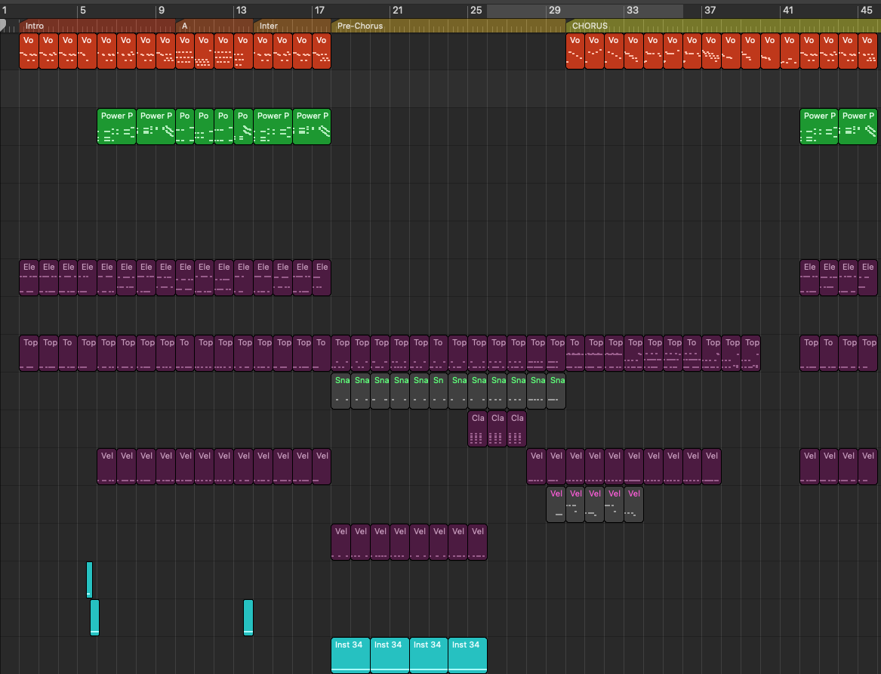The image size is (881, 674).
Task: Select the small cyan region near bar 13
Action: point(248,617)
